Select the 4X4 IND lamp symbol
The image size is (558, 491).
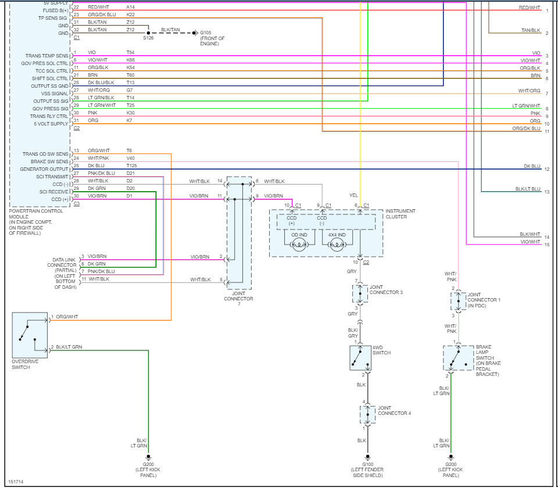pos(337,245)
